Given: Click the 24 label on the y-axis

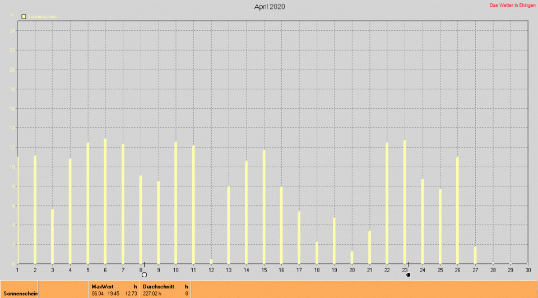Looking at the screenshot, I should click(x=12, y=30).
